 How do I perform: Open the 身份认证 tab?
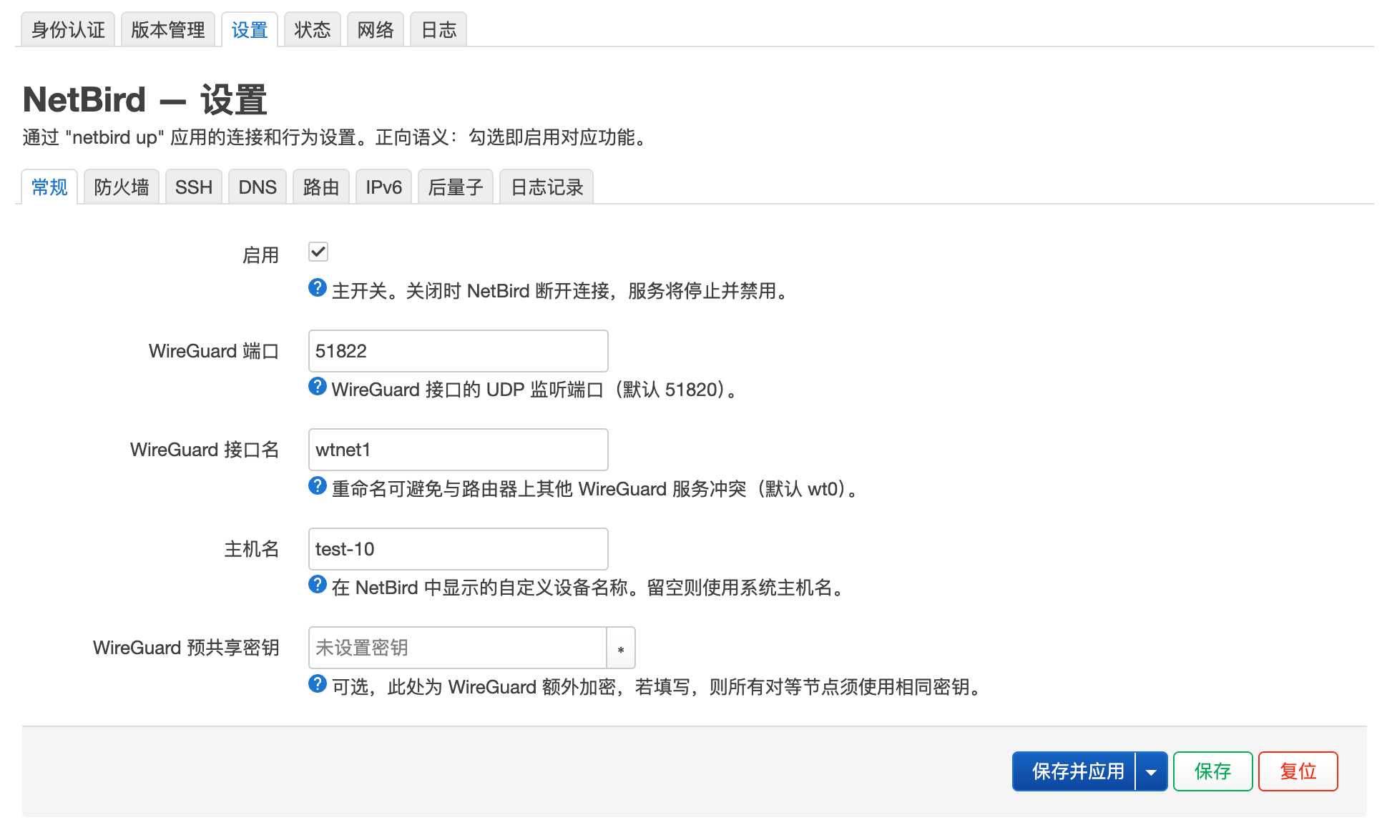[68, 29]
